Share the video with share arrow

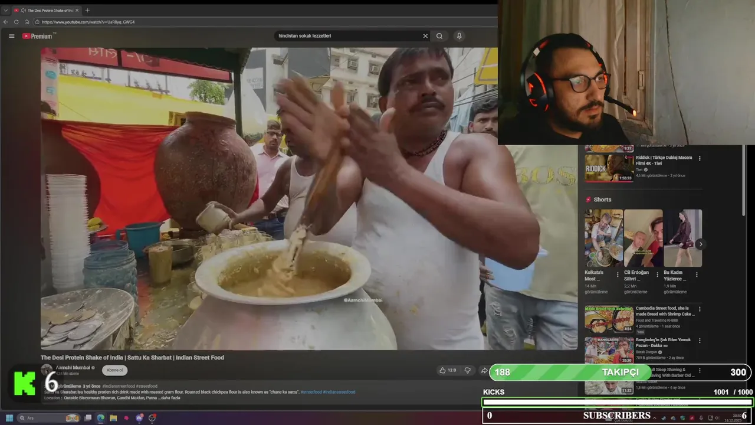click(x=484, y=370)
